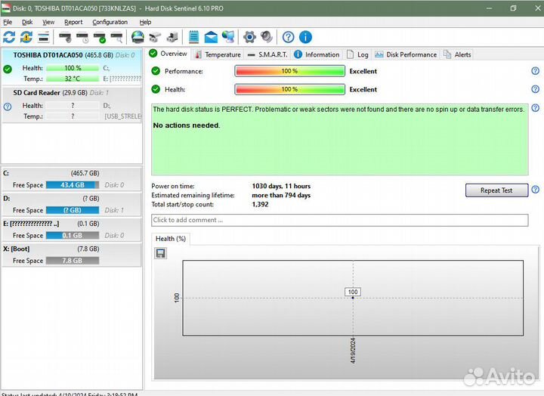This screenshot has height=396, width=544.
Task: Open the Help menu
Action: 145,22
